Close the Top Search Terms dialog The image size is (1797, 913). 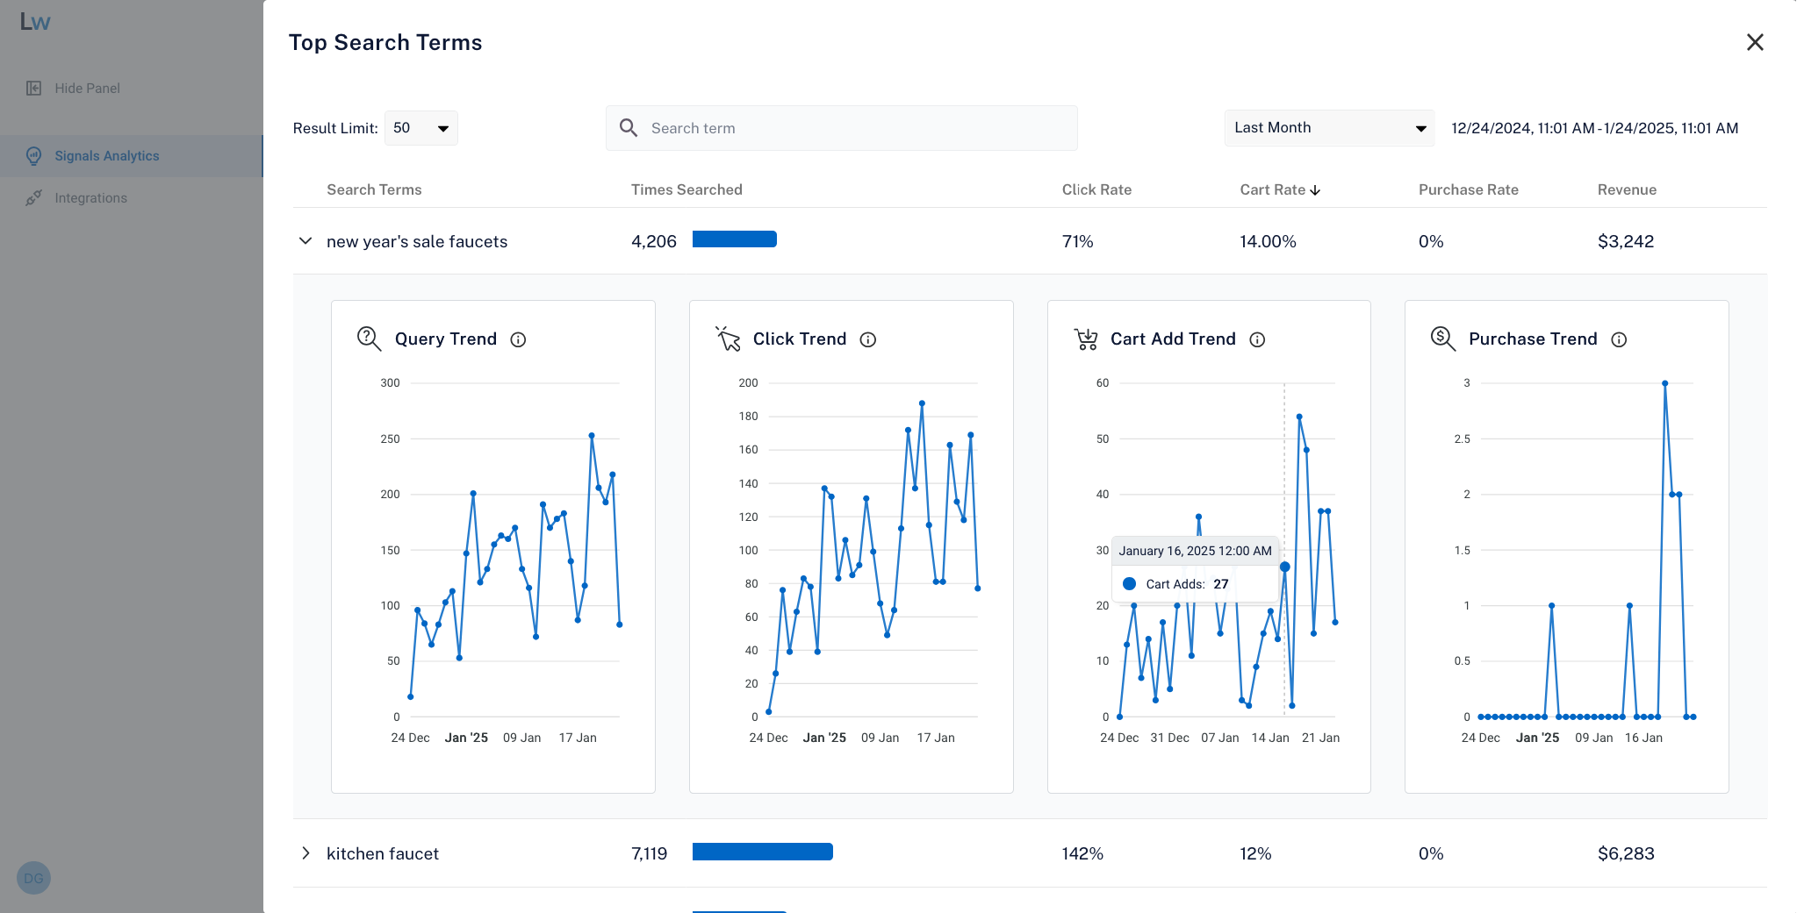click(x=1755, y=42)
